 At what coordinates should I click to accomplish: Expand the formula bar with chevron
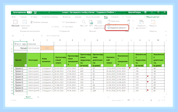click(x=166, y=36)
